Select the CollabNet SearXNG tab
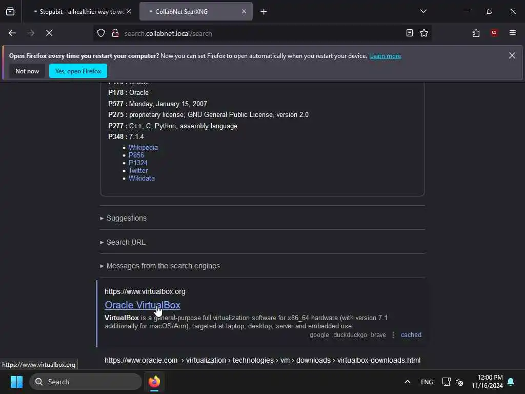 tap(196, 12)
